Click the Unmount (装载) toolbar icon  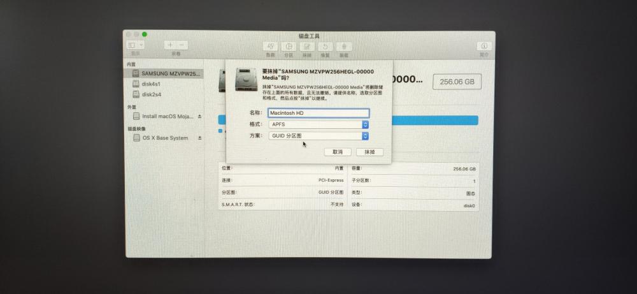tap(344, 47)
